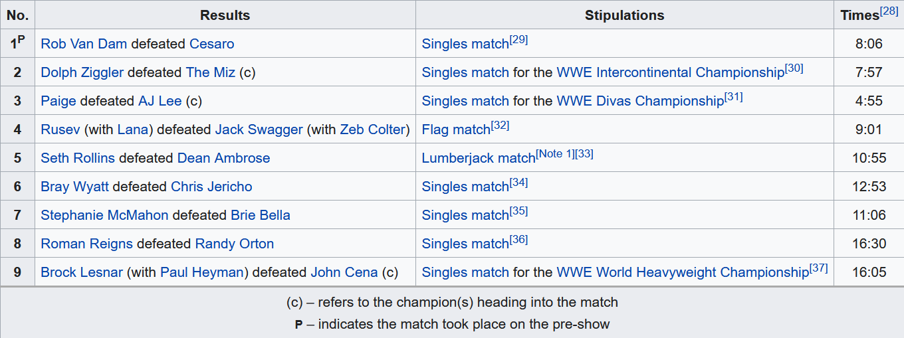Click the Roman Reigns link
The image size is (904, 338).
click(x=86, y=244)
